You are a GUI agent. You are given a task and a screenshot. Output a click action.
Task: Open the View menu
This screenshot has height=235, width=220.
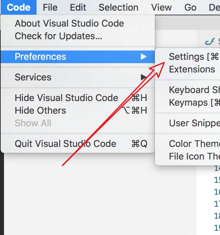161,7
